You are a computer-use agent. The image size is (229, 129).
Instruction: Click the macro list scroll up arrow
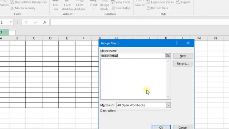168,61
